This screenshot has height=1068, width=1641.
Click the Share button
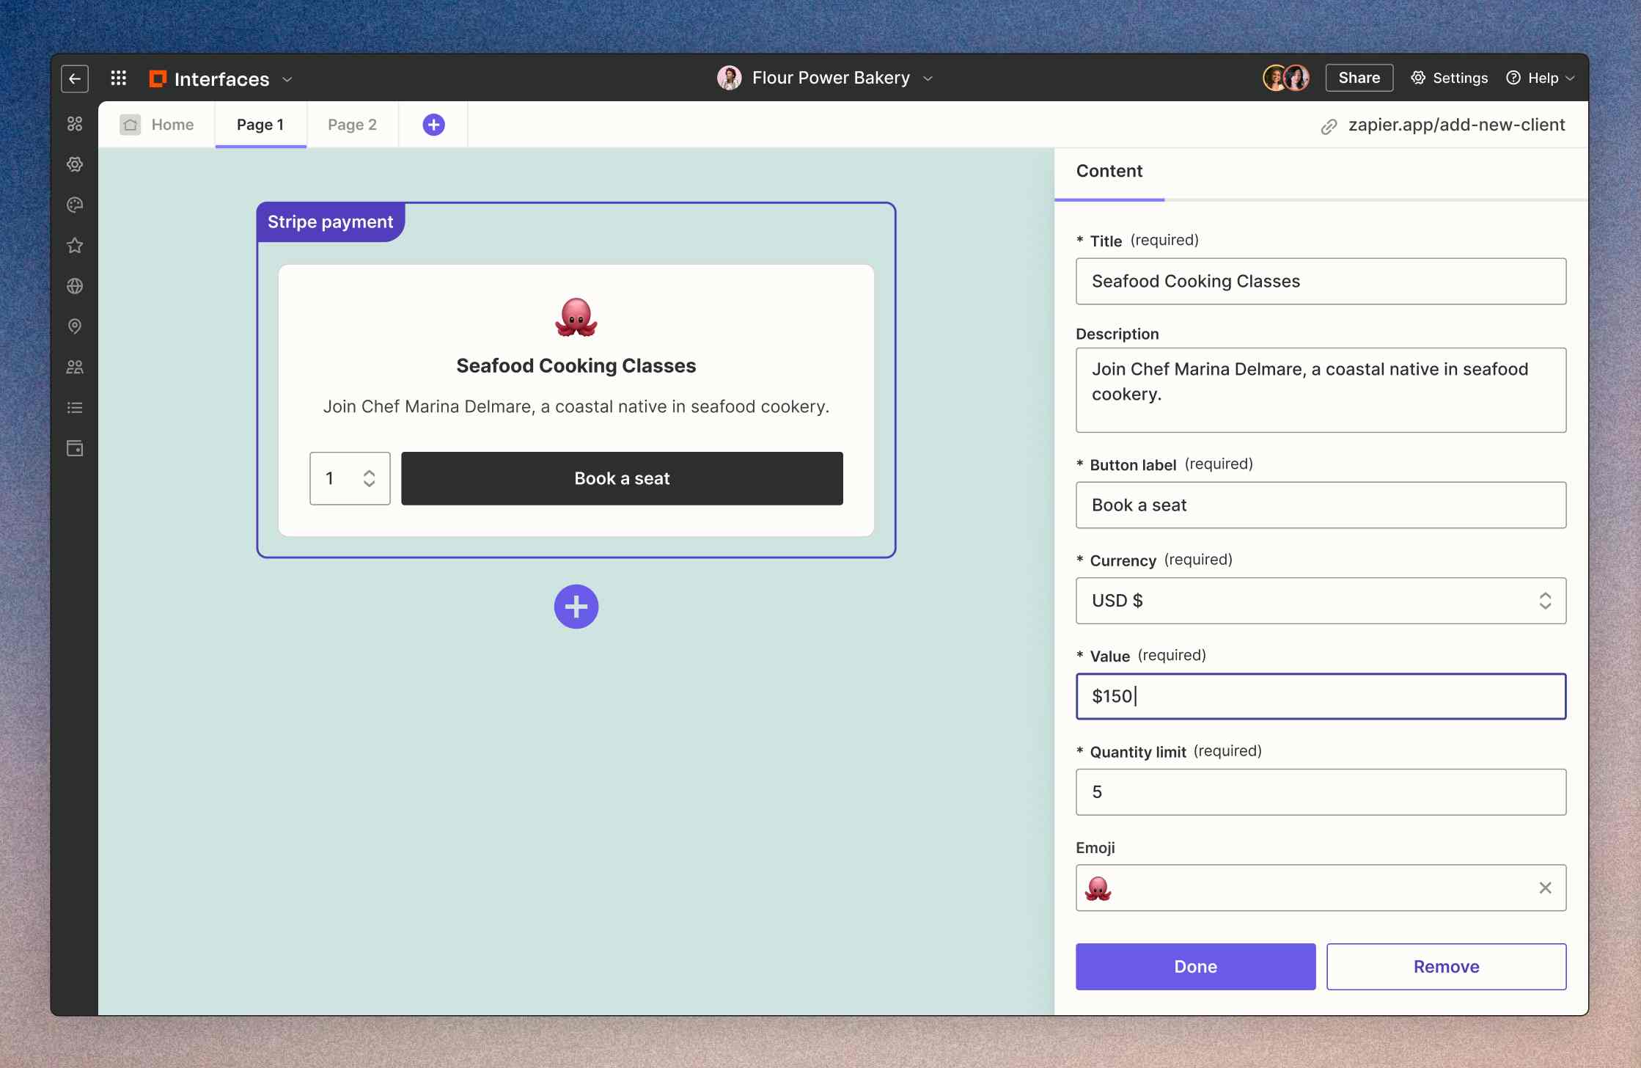pos(1359,78)
